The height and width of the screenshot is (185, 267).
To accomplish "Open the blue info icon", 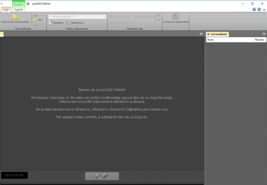I will (x=259, y=9).
